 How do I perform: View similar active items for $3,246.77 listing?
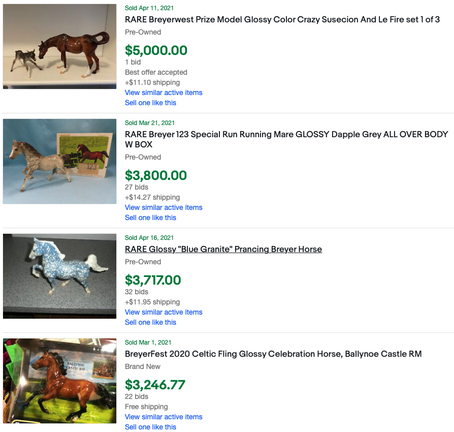(x=164, y=417)
